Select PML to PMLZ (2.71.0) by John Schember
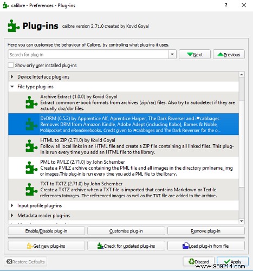Screen dimensions: 253x271 [124, 168]
